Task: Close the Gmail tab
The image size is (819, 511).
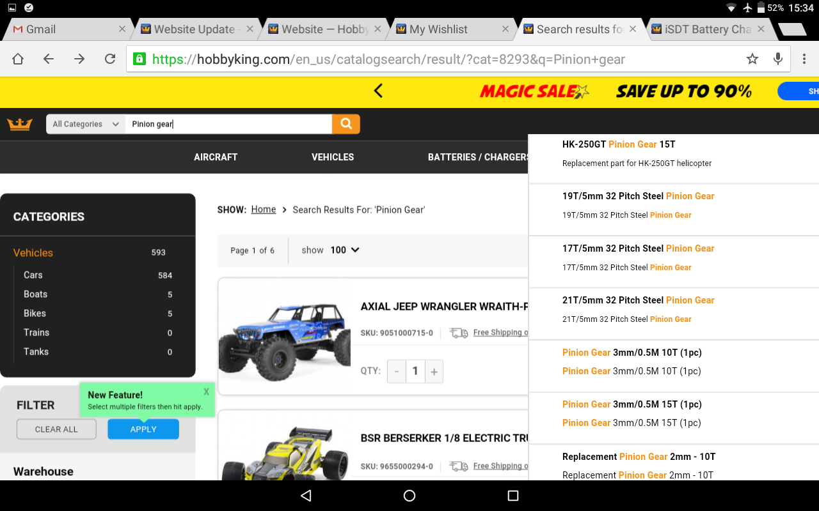Action: pyautogui.click(x=122, y=29)
